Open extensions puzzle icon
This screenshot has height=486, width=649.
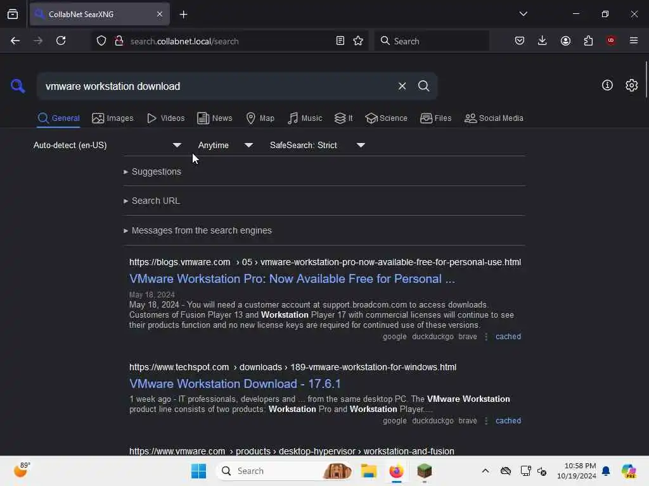pos(588,40)
